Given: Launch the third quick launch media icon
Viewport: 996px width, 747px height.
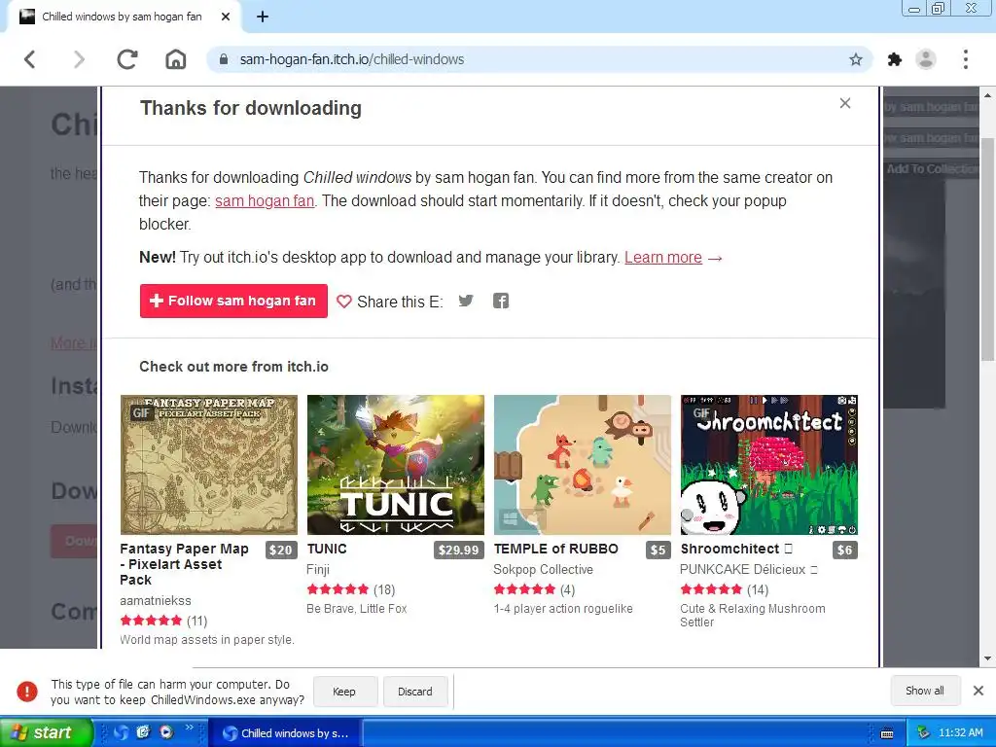Looking at the screenshot, I should click(x=166, y=732).
